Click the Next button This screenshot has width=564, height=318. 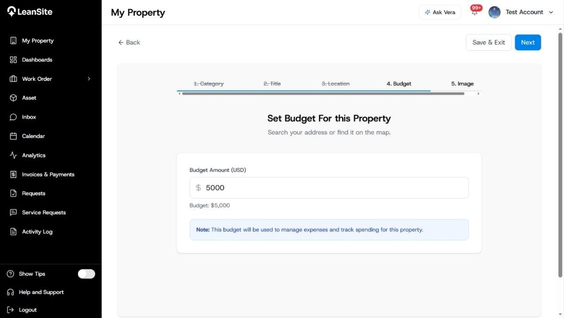click(x=528, y=43)
